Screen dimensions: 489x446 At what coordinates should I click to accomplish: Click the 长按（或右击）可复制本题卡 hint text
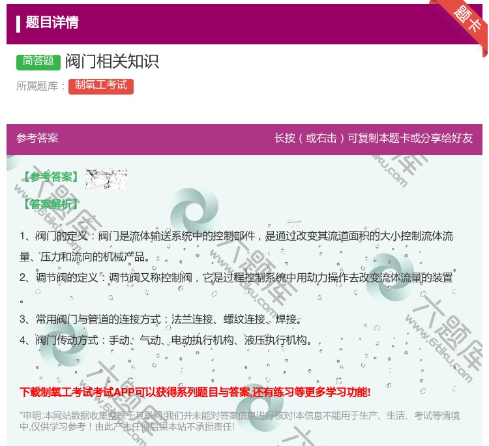[374, 138]
